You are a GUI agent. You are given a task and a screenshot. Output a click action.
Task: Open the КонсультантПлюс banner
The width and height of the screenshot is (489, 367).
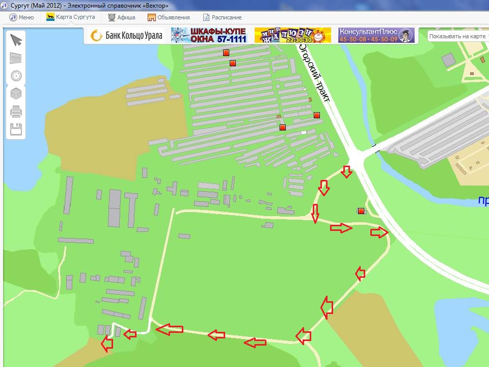click(376, 35)
